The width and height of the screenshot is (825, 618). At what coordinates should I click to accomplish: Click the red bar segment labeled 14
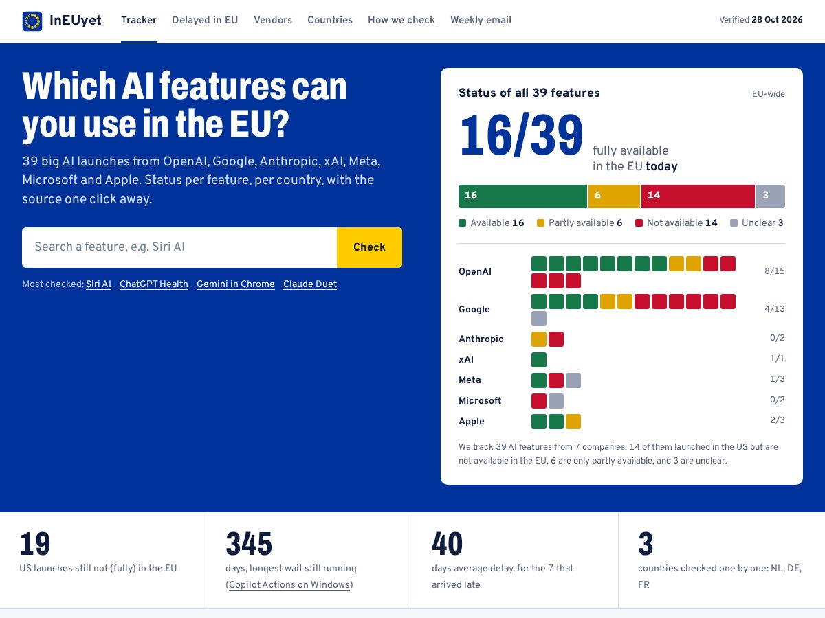(x=698, y=196)
